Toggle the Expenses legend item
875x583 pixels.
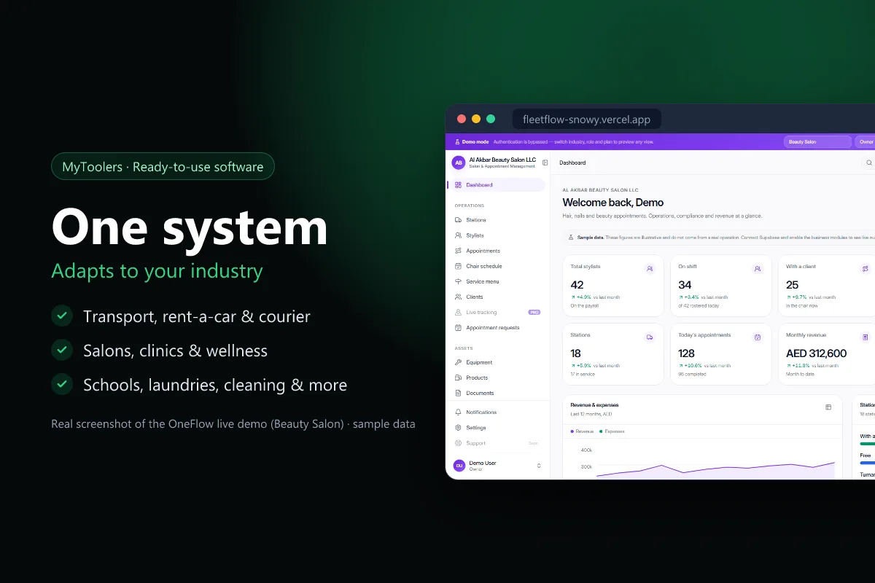pos(612,431)
